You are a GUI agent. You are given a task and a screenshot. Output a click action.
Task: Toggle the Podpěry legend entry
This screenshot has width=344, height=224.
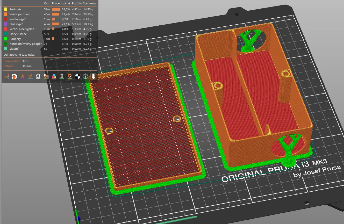point(15,39)
